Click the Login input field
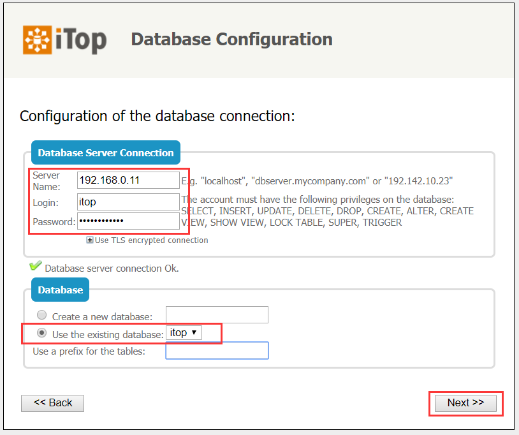The height and width of the screenshot is (435, 519). tap(128, 202)
